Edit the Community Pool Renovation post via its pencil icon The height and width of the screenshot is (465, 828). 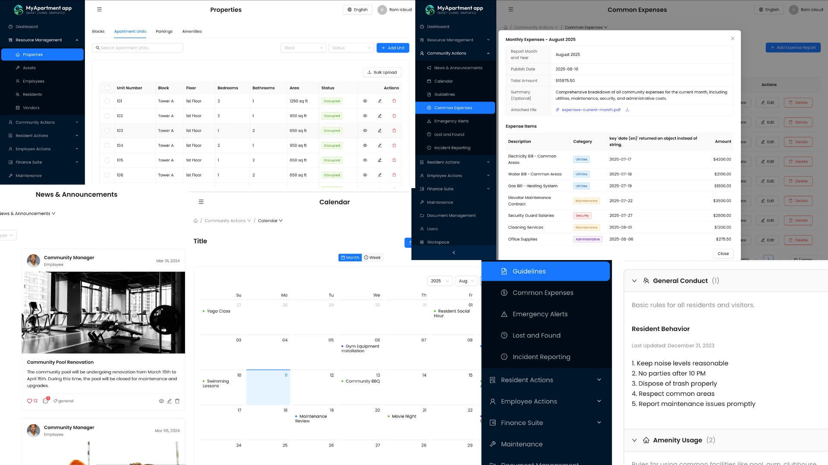pyautogui.click(x=169, y=401)
